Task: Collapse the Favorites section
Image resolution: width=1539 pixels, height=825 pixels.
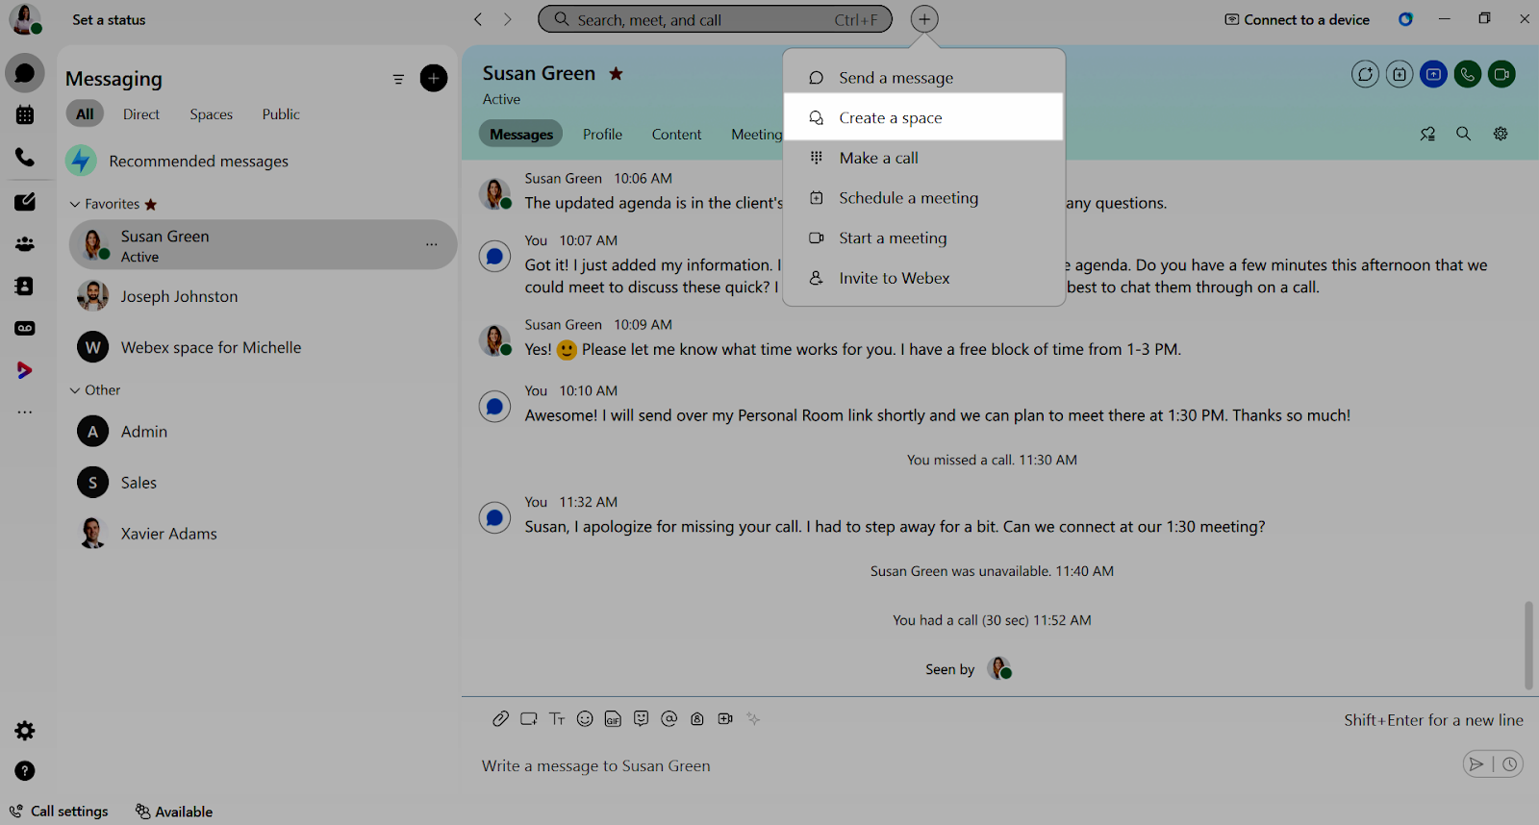Action: pyautogui.click(x=75, y=204)
